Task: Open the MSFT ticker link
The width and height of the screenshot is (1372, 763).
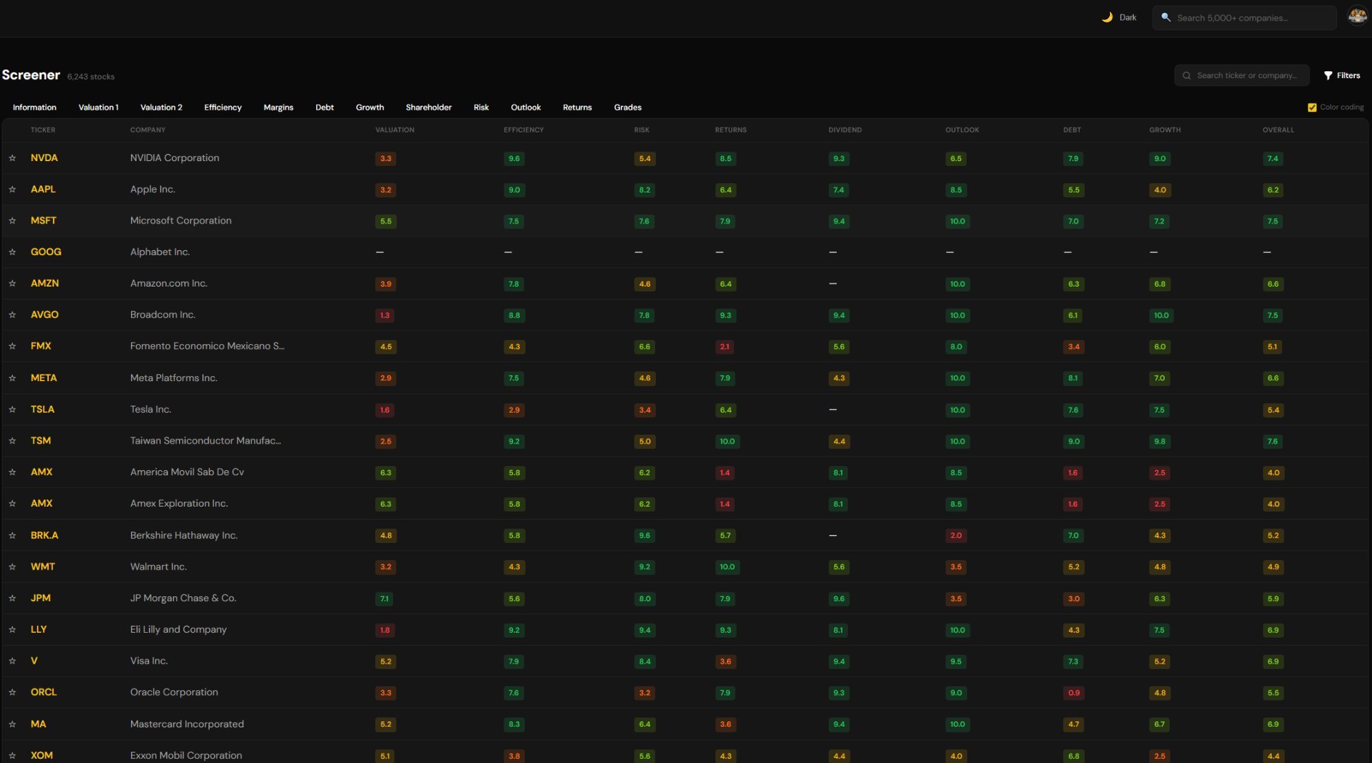Action: point(43,221)
